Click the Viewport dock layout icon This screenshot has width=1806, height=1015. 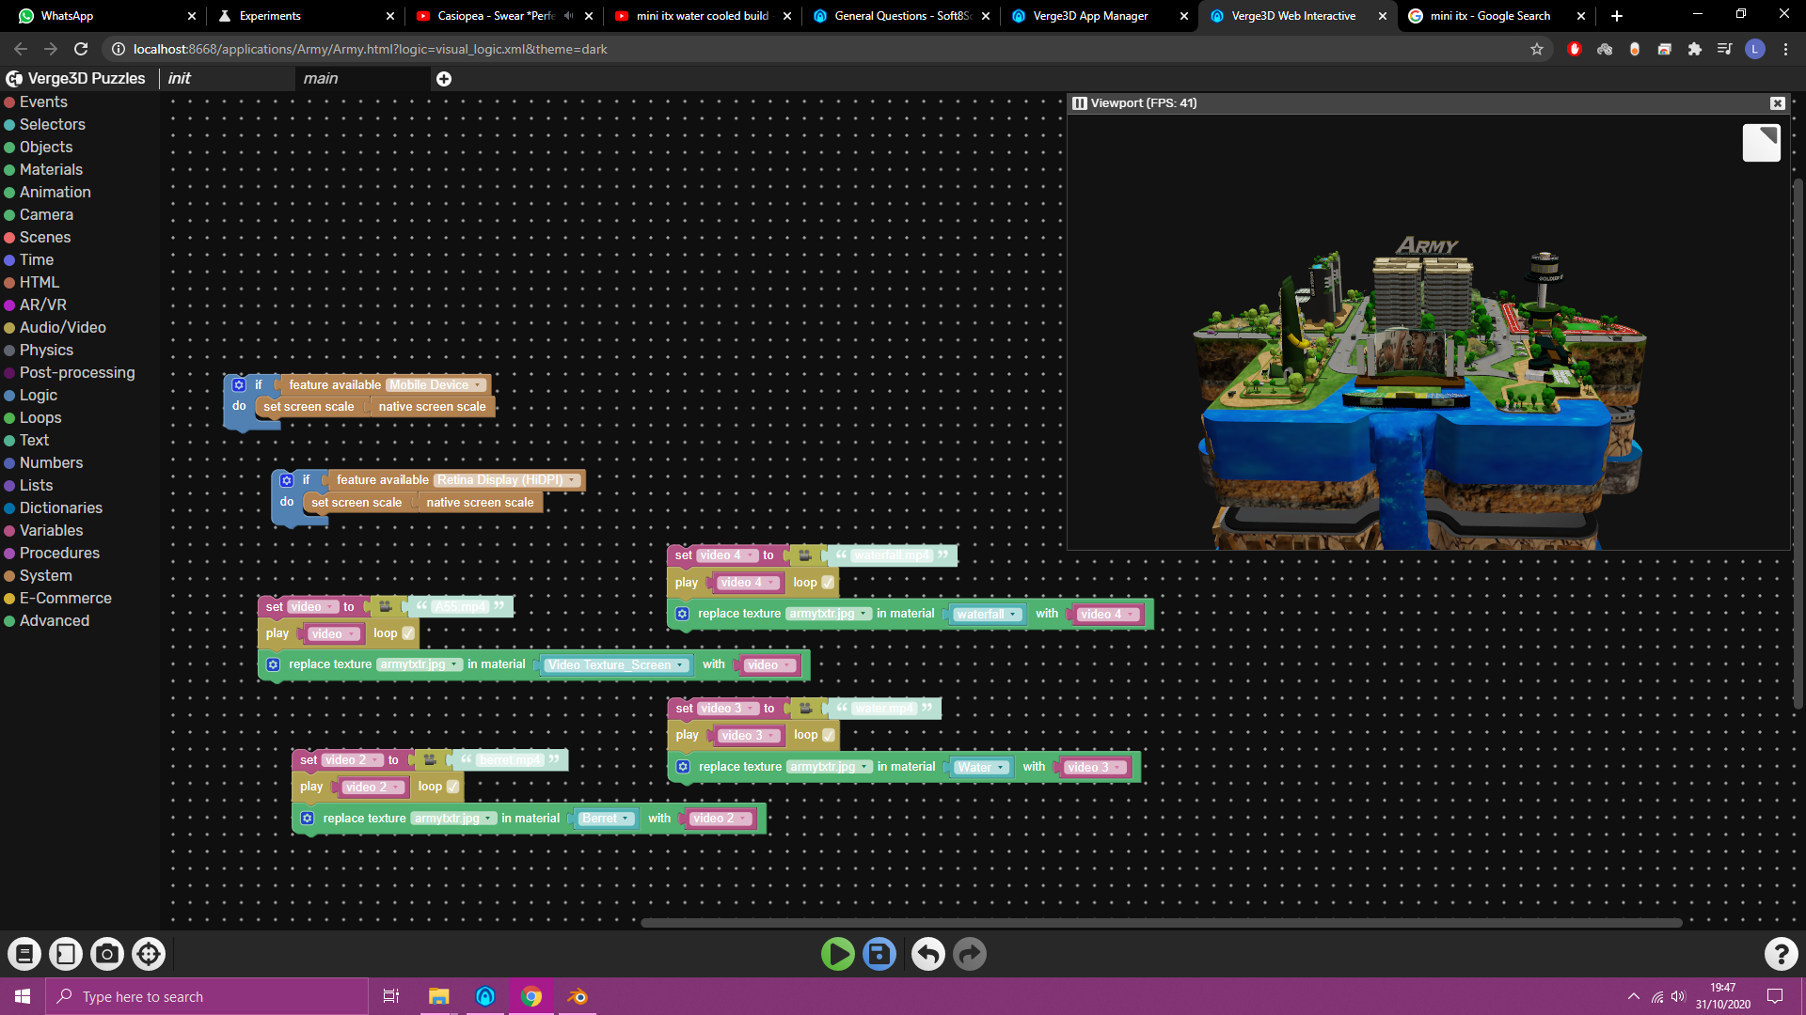point(1080,103)
